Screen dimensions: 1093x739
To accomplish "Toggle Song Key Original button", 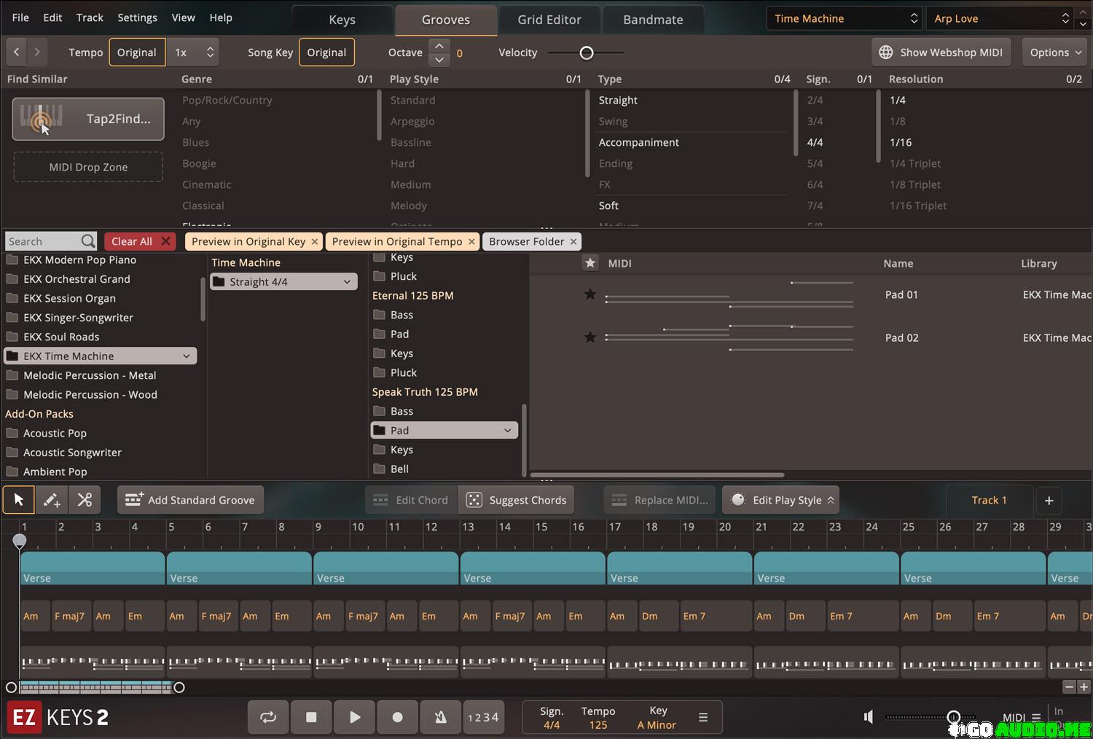I will click(x=326, y=52).
